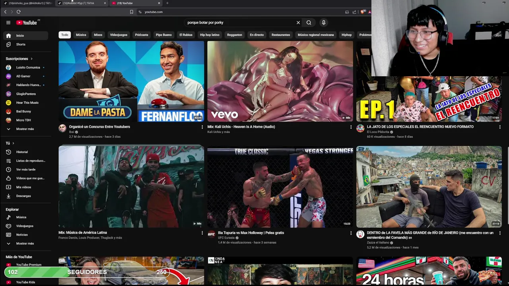Screen dimensions: 509x286
Task: Open video title Organicé un Concurso Entre Youtubers
Action: coord(99,127)
